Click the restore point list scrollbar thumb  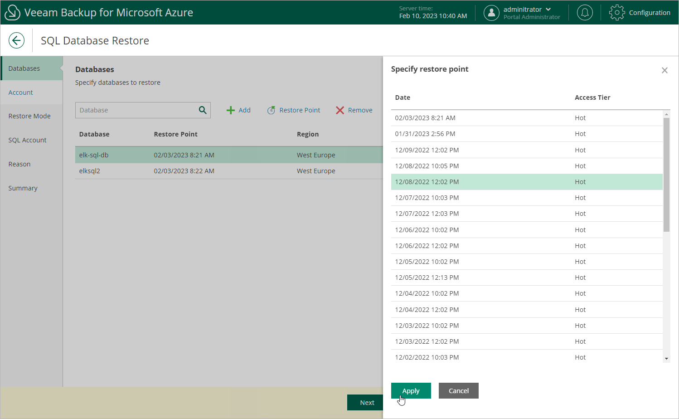pos(666,175)
